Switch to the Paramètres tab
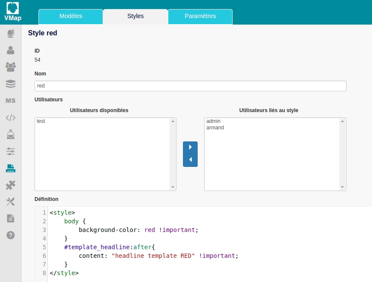Viewport: 372px width, 282px height. [200, 16]
